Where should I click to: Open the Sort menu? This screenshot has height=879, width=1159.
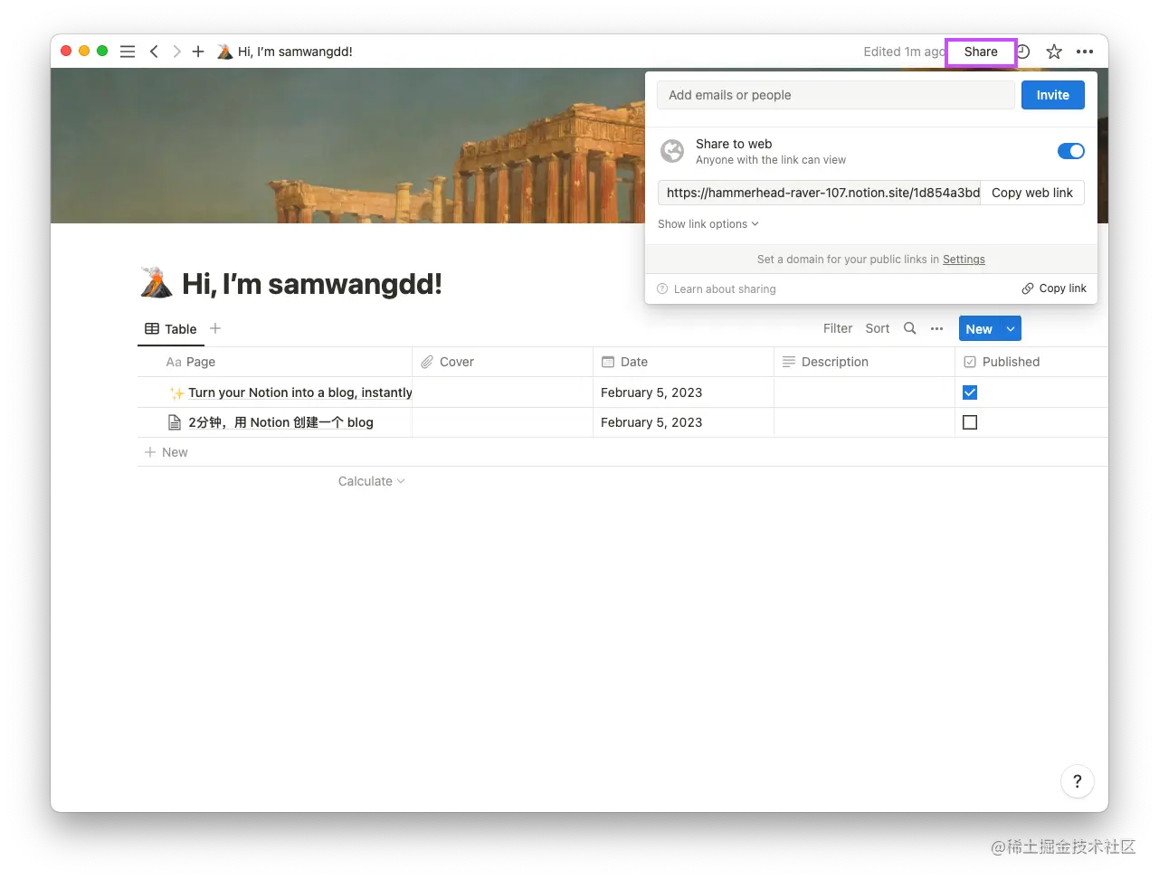click(x=878, y=328)
